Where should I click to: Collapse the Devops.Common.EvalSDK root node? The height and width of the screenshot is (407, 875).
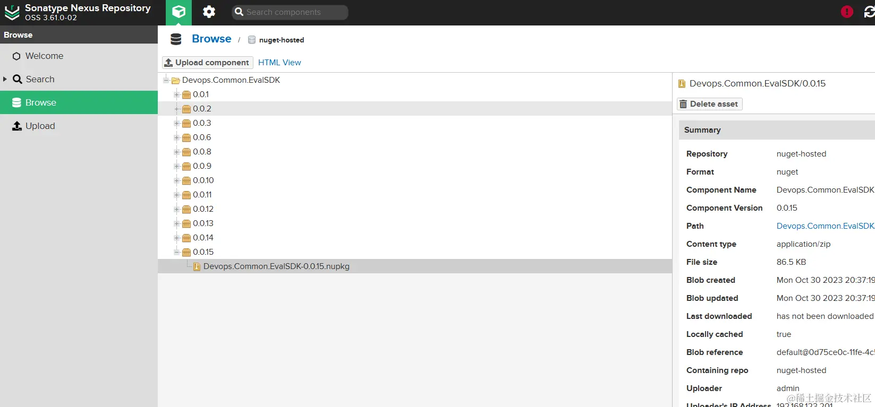(166, 80)
